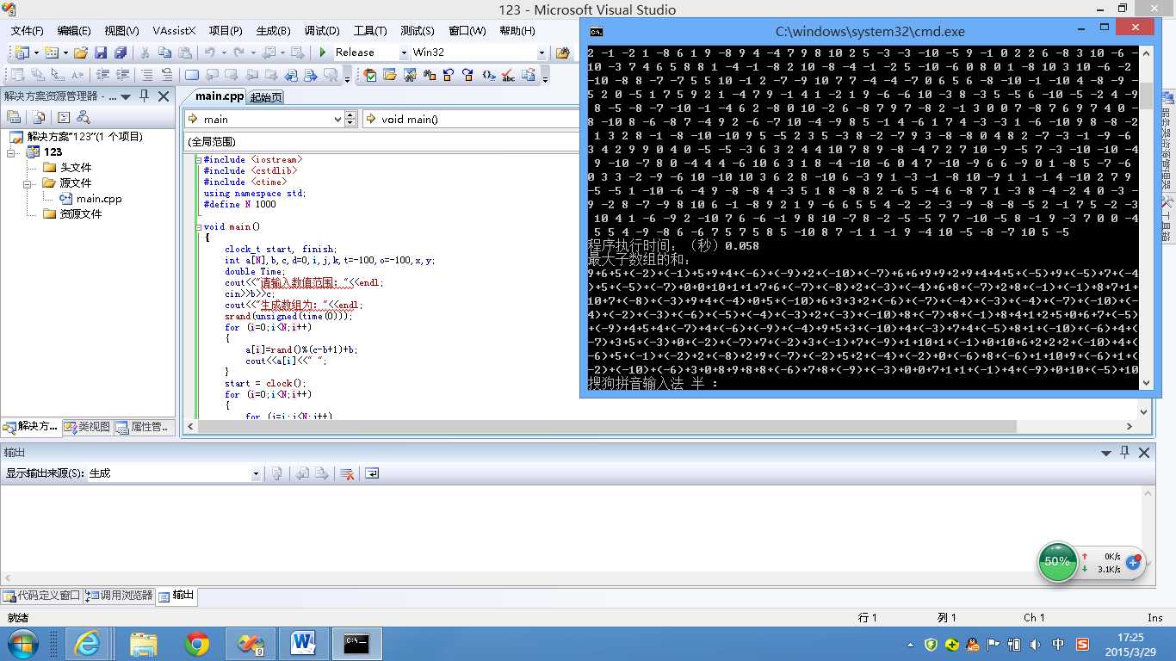Open the VAssistX menu

point(173,30)
